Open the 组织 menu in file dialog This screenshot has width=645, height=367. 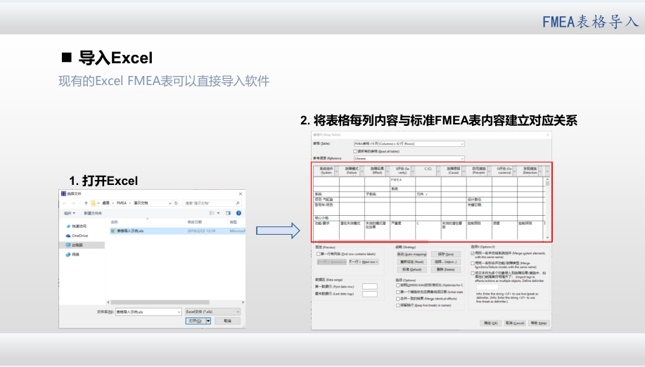(x=70, y=212)
